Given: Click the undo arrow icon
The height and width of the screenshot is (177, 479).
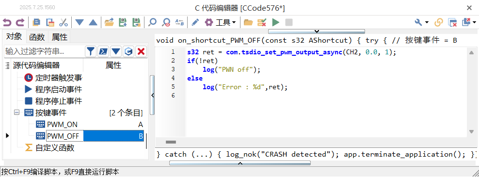Looking at the screenshot, I should click(x=7, y=22).
